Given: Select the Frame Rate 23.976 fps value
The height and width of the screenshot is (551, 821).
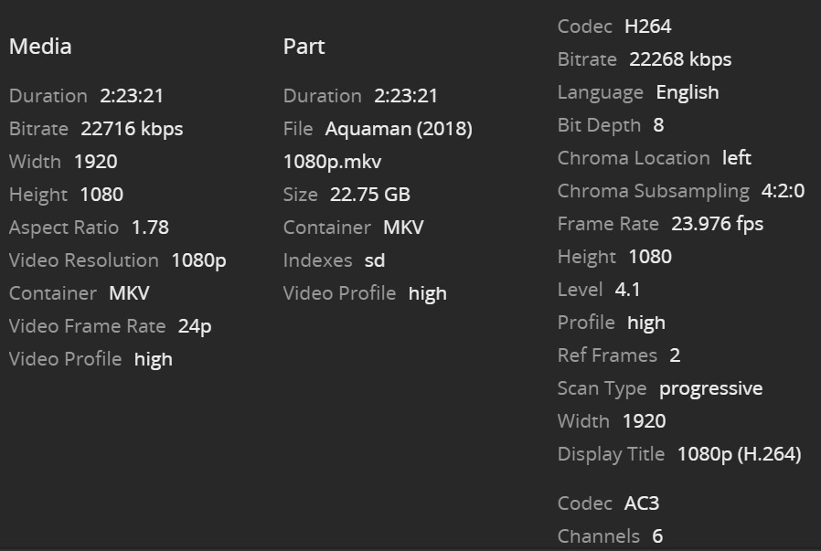Looking at the screenshot, I should pos(717,224).
